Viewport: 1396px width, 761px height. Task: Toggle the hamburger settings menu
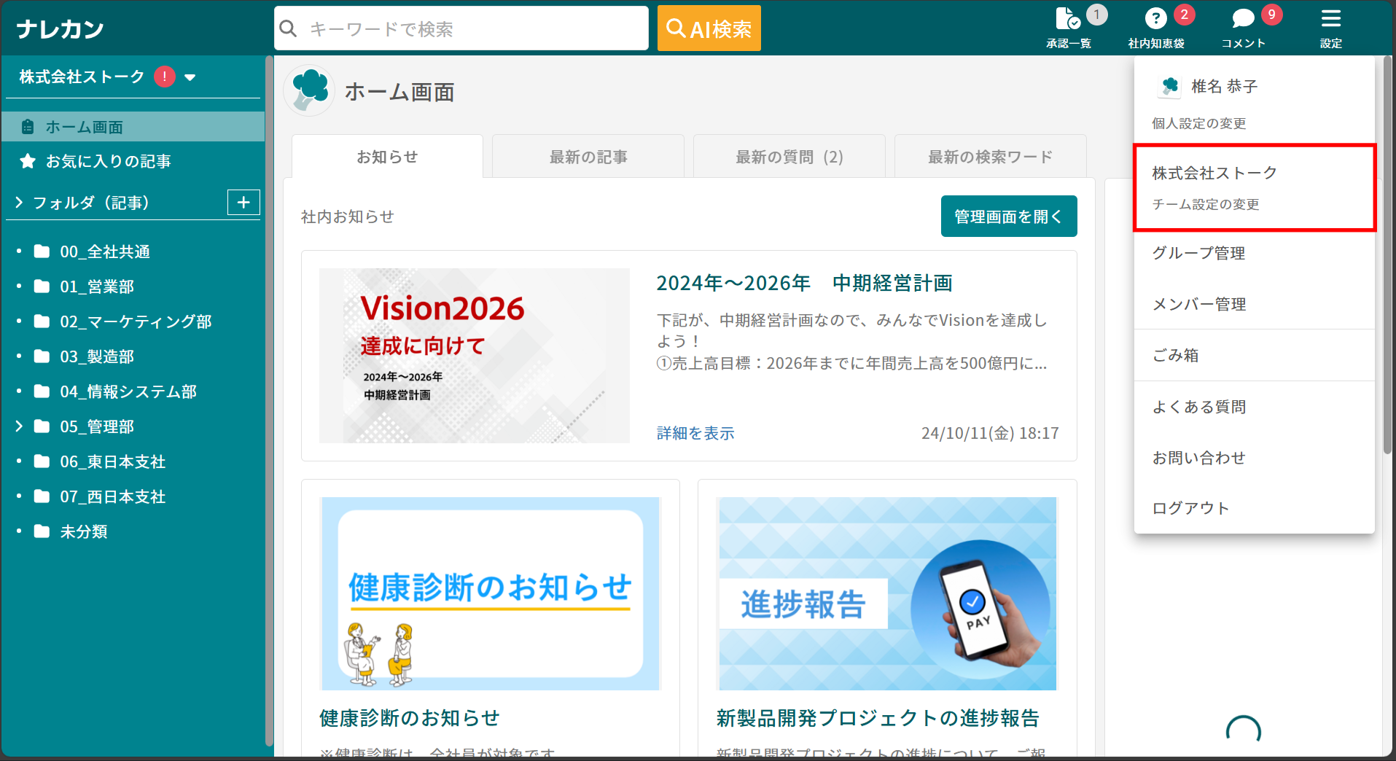pyautogui.click(x=1330, y=20)
